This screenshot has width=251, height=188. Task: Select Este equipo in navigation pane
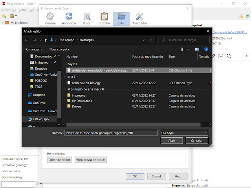tap(41, 119)
